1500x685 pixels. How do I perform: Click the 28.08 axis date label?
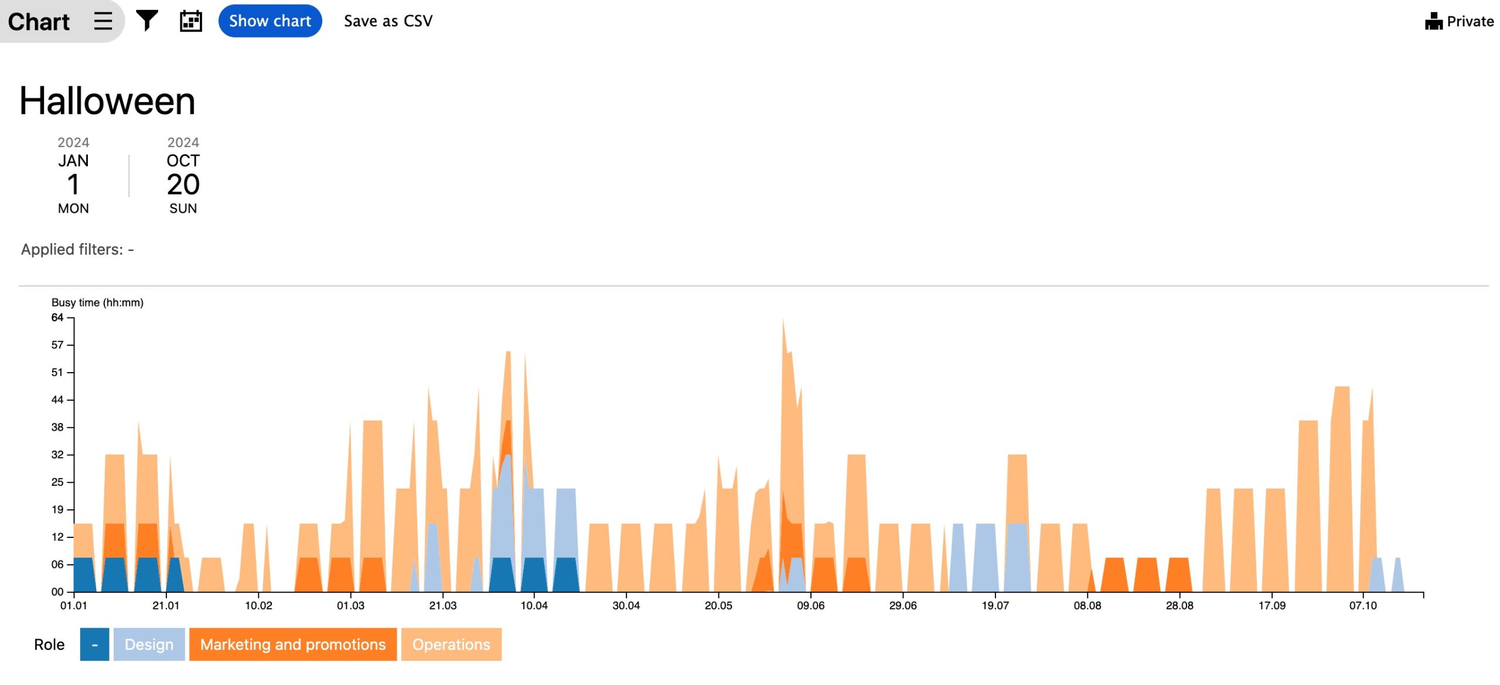pyautogui.click(x=1179, y=605)
